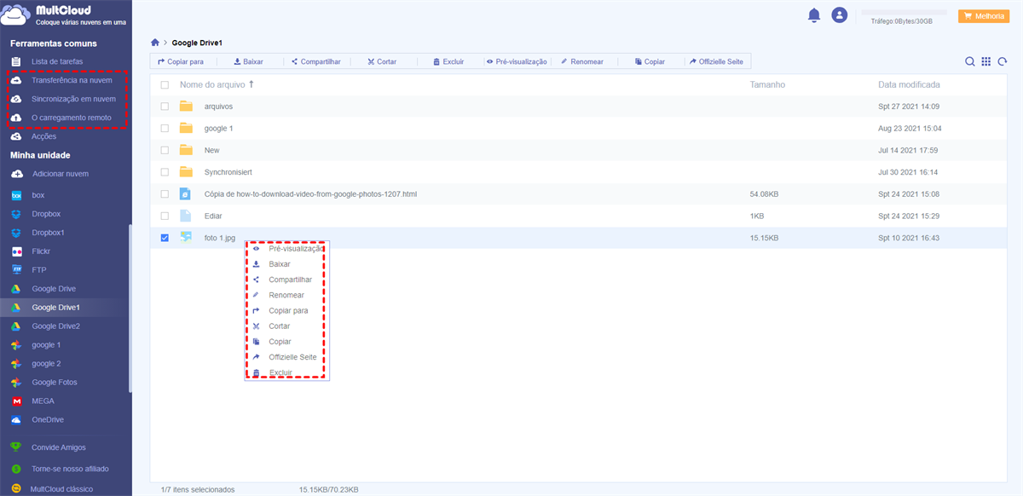Viewport: 1023px width, 496px height.
Task: Open the notifications bell icon
Action: click(x=814, y=15)
